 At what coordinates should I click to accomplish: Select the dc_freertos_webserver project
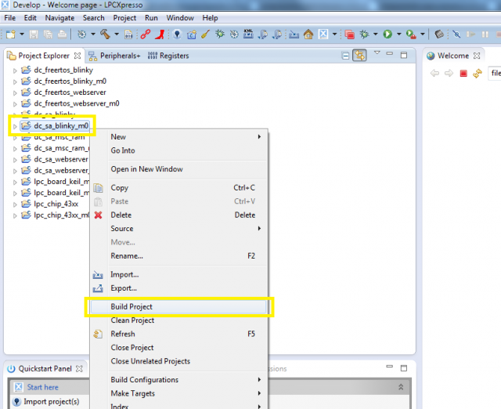tap(70, 92)
